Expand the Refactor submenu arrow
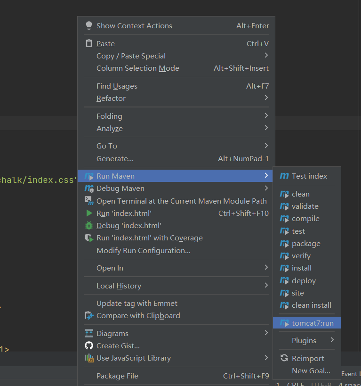The image size is (361, 386). (x=266, y=98)
